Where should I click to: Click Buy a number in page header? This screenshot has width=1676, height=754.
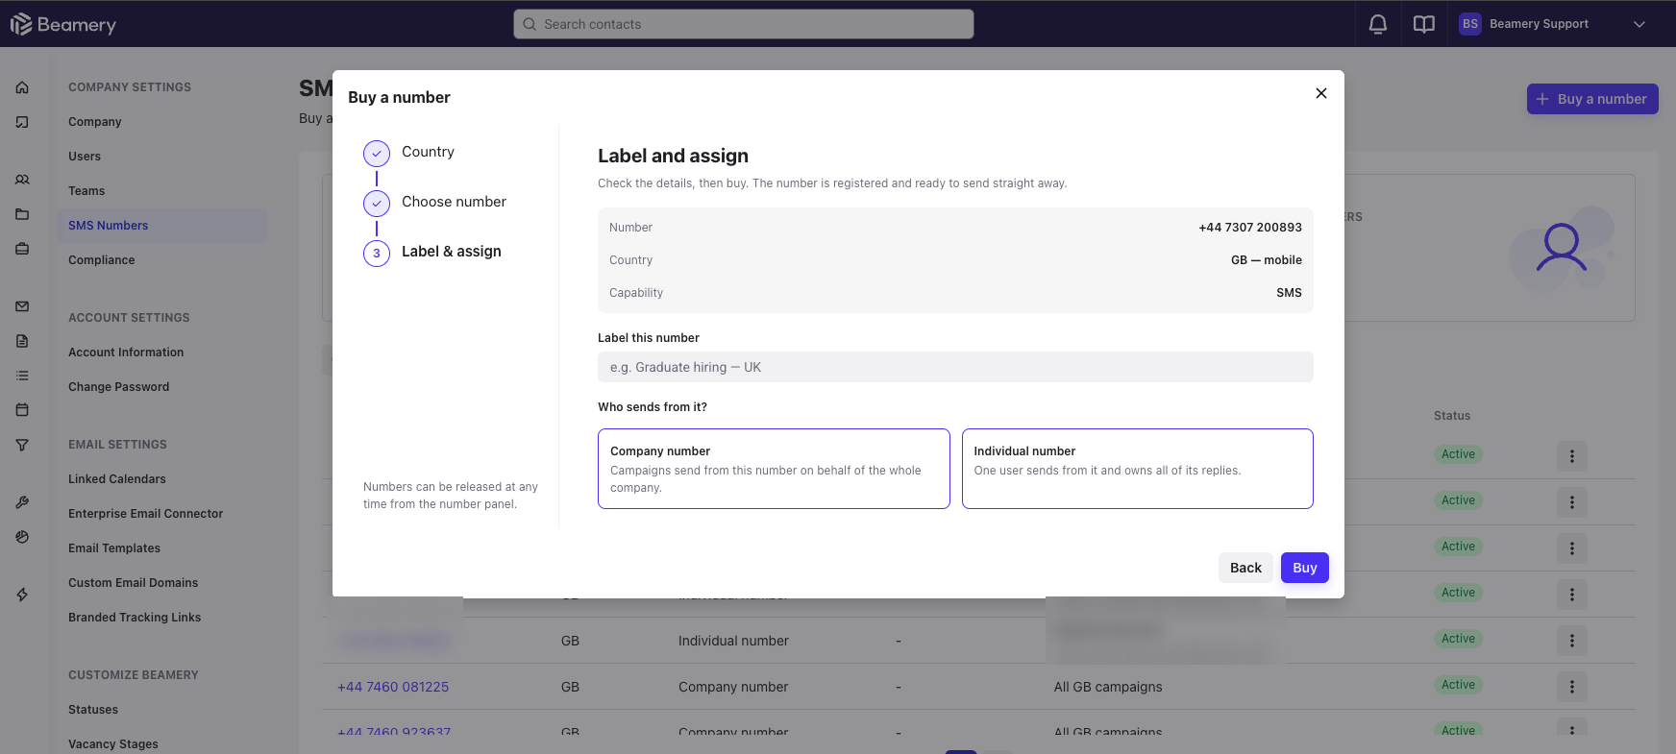1592,99
